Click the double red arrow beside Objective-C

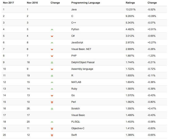tap(52, 129)
